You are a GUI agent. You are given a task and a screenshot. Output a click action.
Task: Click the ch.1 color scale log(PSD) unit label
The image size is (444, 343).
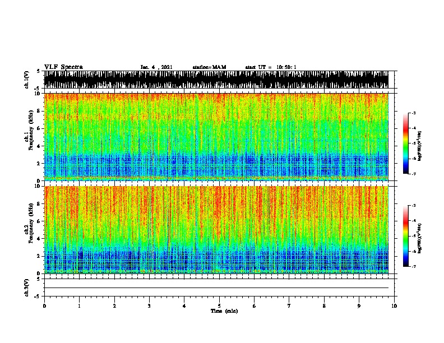420,146
